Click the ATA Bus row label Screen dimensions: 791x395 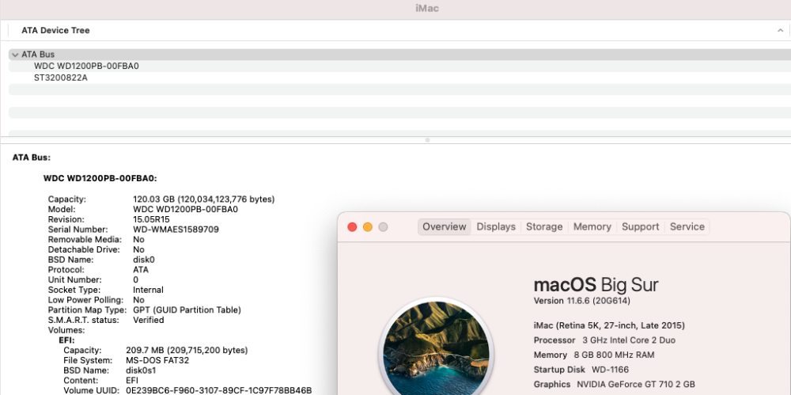[38, 55]
